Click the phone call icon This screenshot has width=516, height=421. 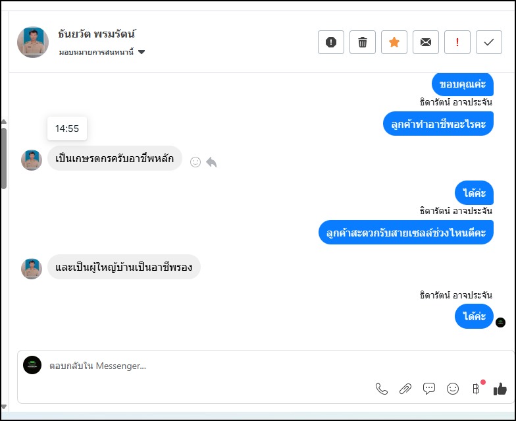pyautogui.click(x=382, y=389)
